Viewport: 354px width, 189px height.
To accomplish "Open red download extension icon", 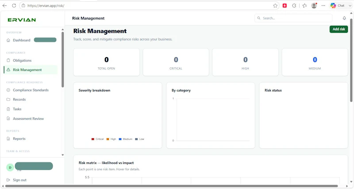I will [285, 6].
